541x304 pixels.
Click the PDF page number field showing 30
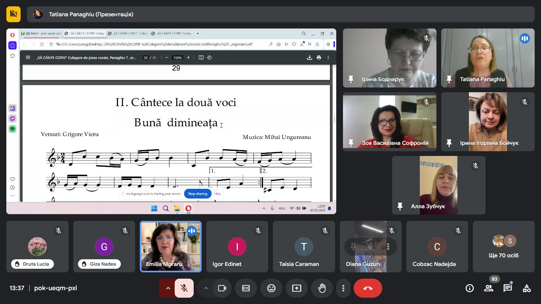point(146,57)
